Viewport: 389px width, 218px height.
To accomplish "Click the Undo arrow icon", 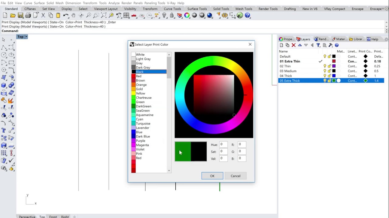I will click(66, 15).
